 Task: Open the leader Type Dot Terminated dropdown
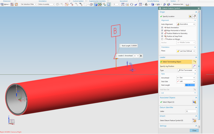coord(187,70)
